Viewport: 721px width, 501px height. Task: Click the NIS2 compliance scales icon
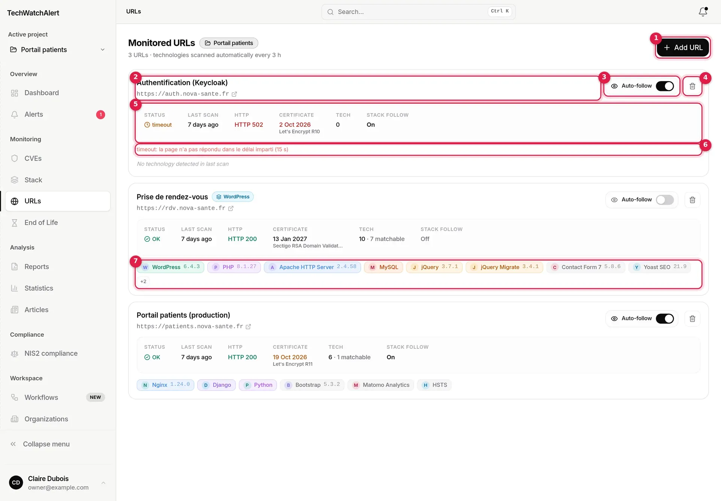[x=15, y=353]
